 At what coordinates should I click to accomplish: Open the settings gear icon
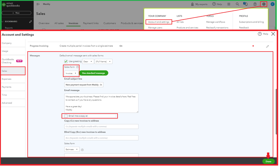pos(264,4)
